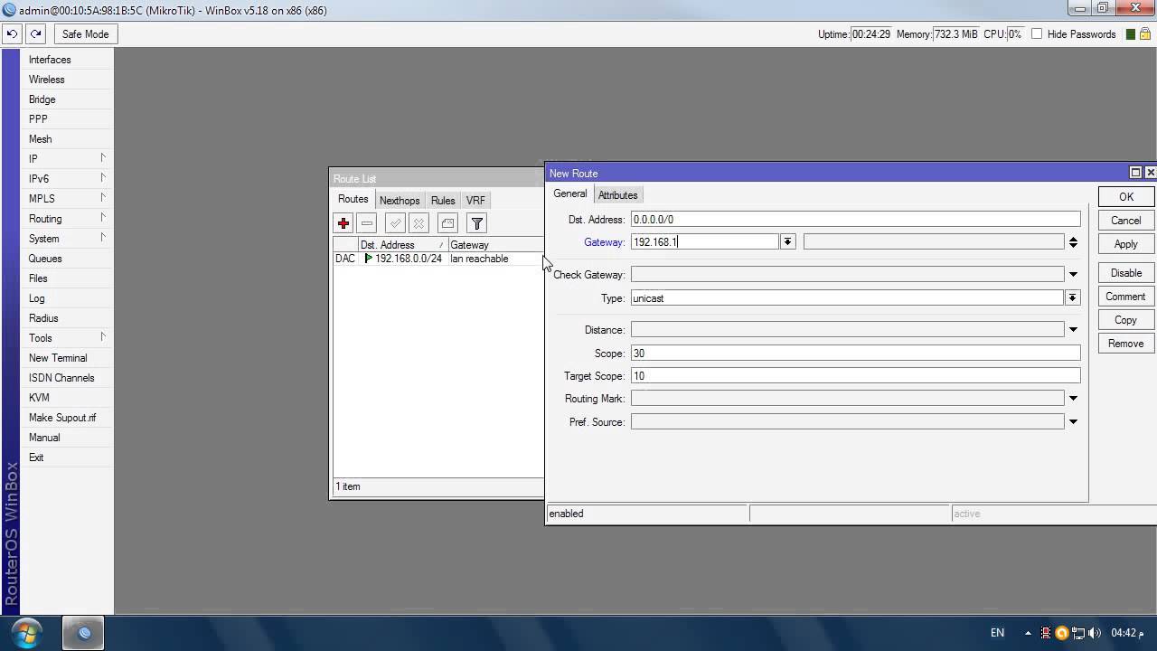This screenshot has width=1157, height=651.
Task: Toggle the Hide Passwords checkbox
Action: 1037,34
